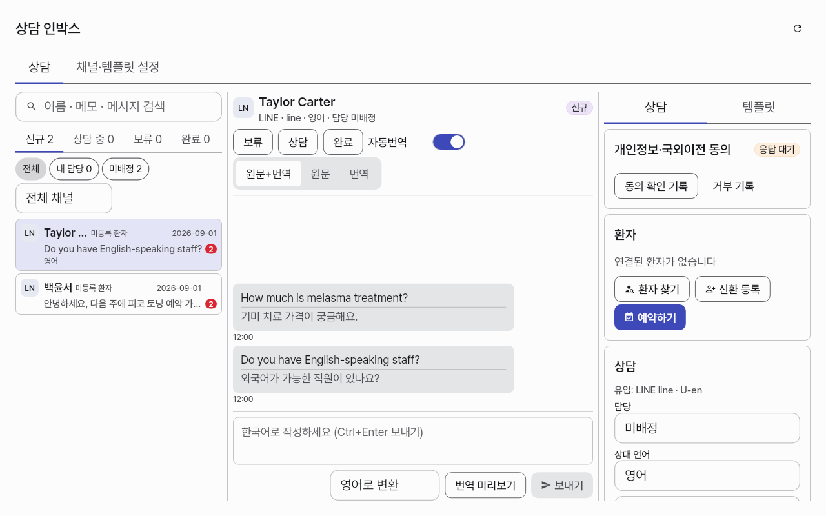The width and height of the screenshot is (826, 516).
Task: Select the 원문 view mode
Action: (x=320, y=174)
